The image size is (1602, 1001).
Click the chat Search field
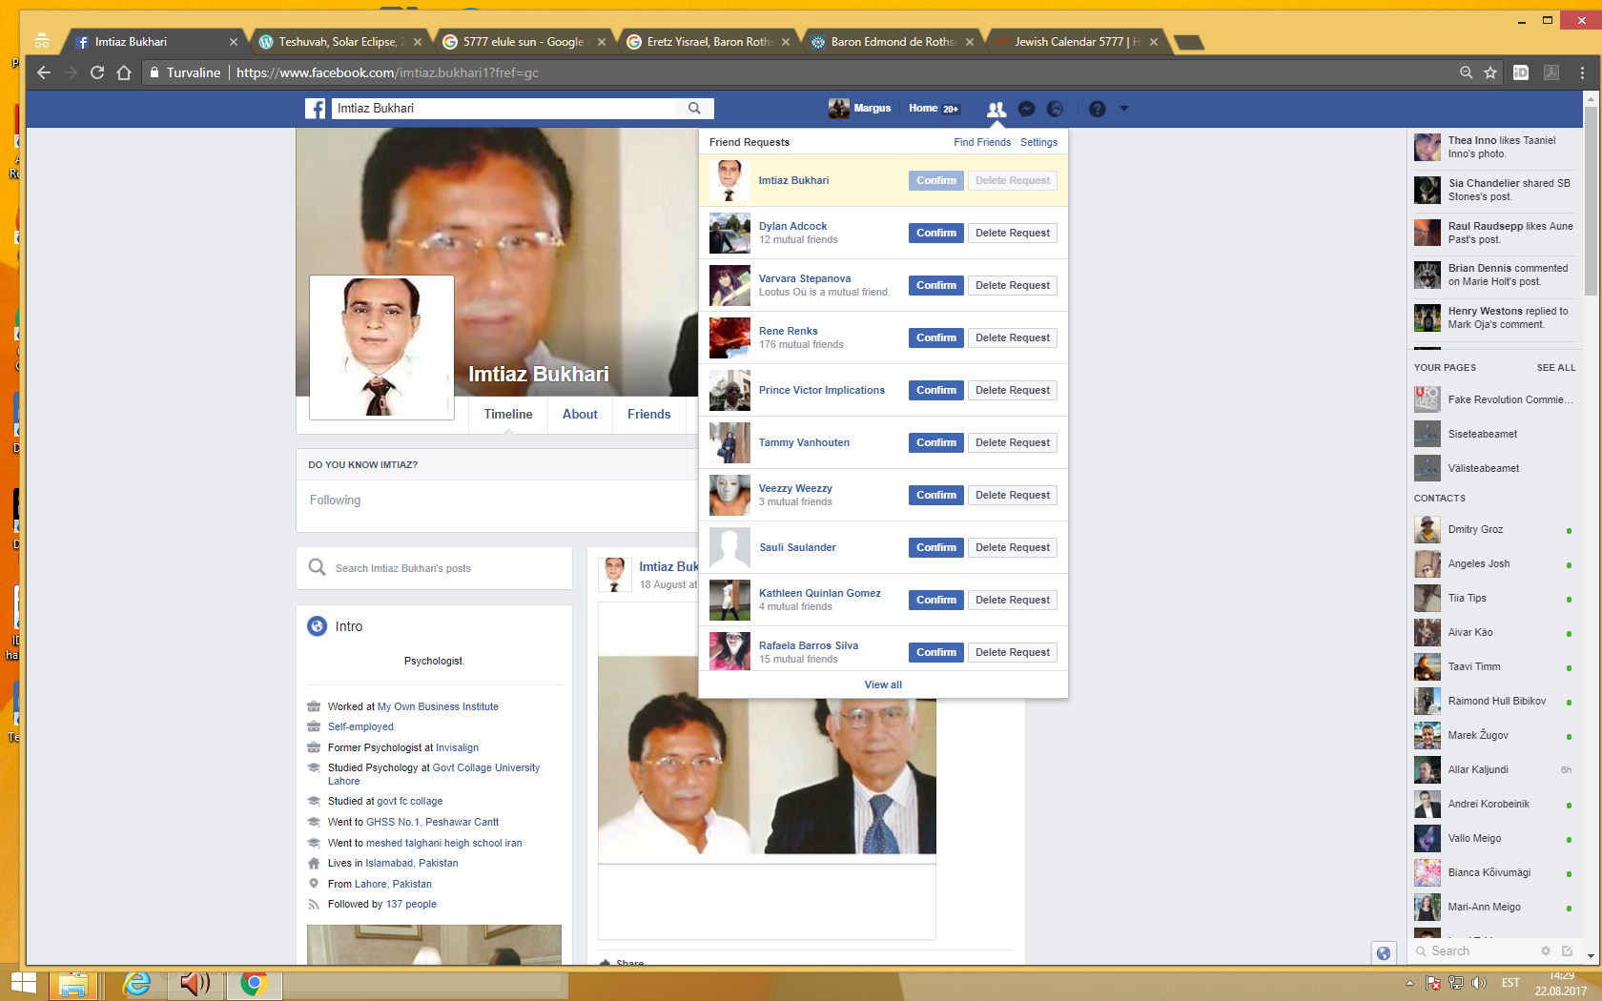1473,950
